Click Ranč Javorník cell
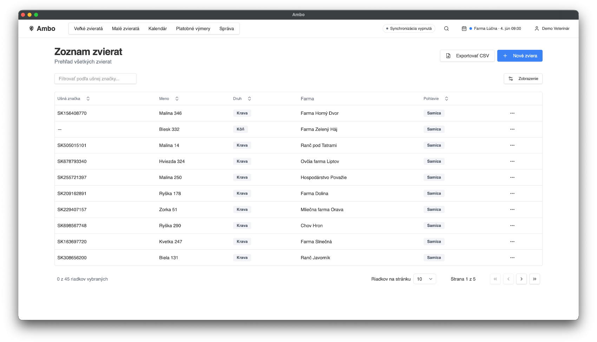Viewport: 597px width, 342px height. tap(315, 258)
